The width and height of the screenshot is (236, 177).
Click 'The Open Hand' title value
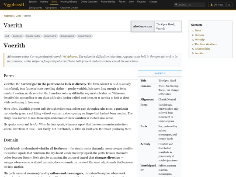point(167,81)
